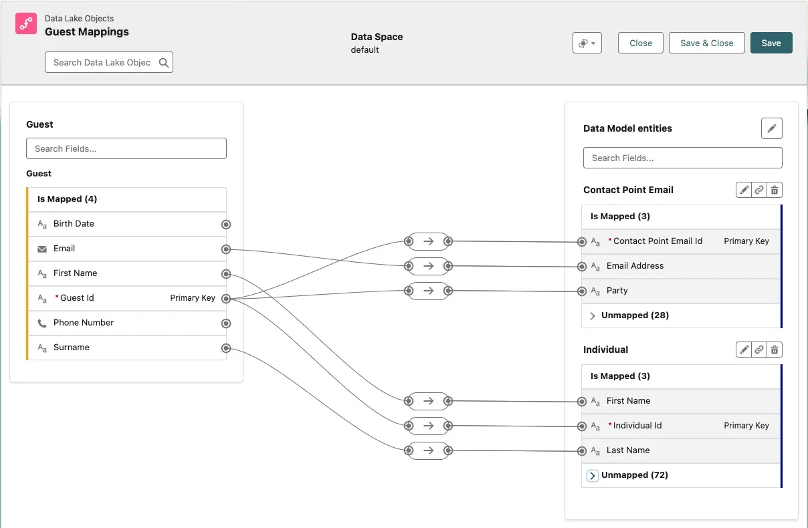Screen dimensions: 808x528
Task: Open the dropdown next to Close button
Action: click(x=587, y=43)
